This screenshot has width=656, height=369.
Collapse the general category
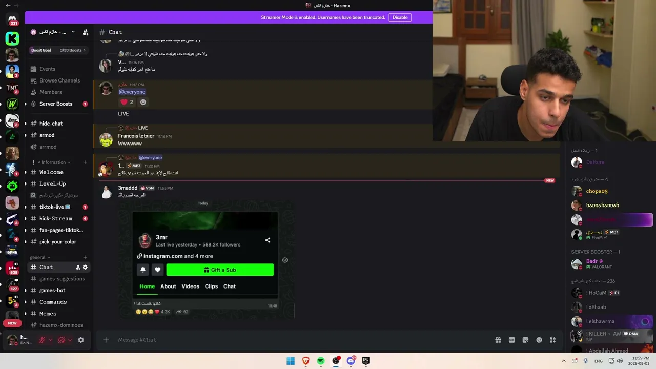coord(40,257)
